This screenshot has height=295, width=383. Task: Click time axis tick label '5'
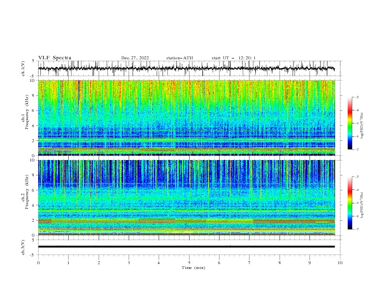[x=189, y=263]
